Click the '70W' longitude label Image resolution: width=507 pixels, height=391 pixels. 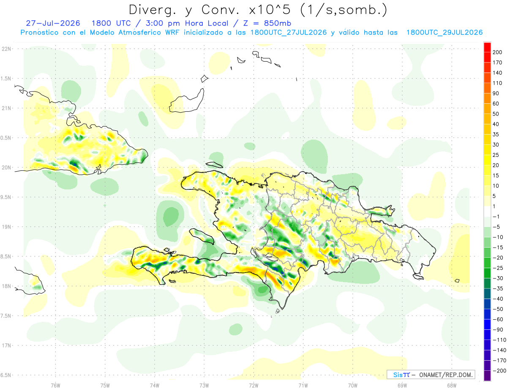tap(353, 386)
